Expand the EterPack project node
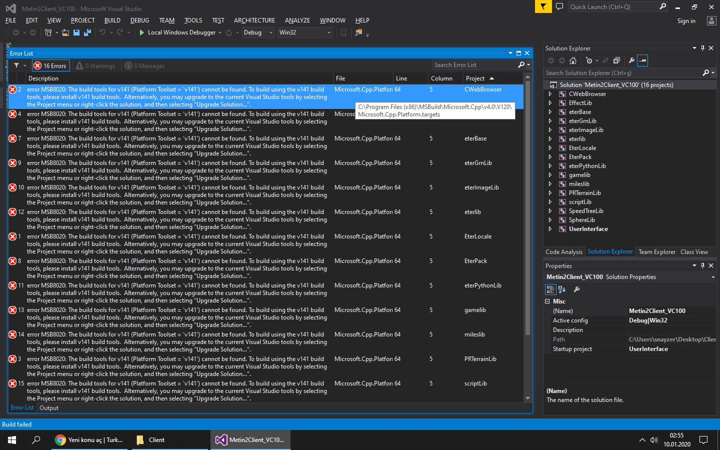Image resolution: width=720 pixels, height=450 pixels. 550,157
